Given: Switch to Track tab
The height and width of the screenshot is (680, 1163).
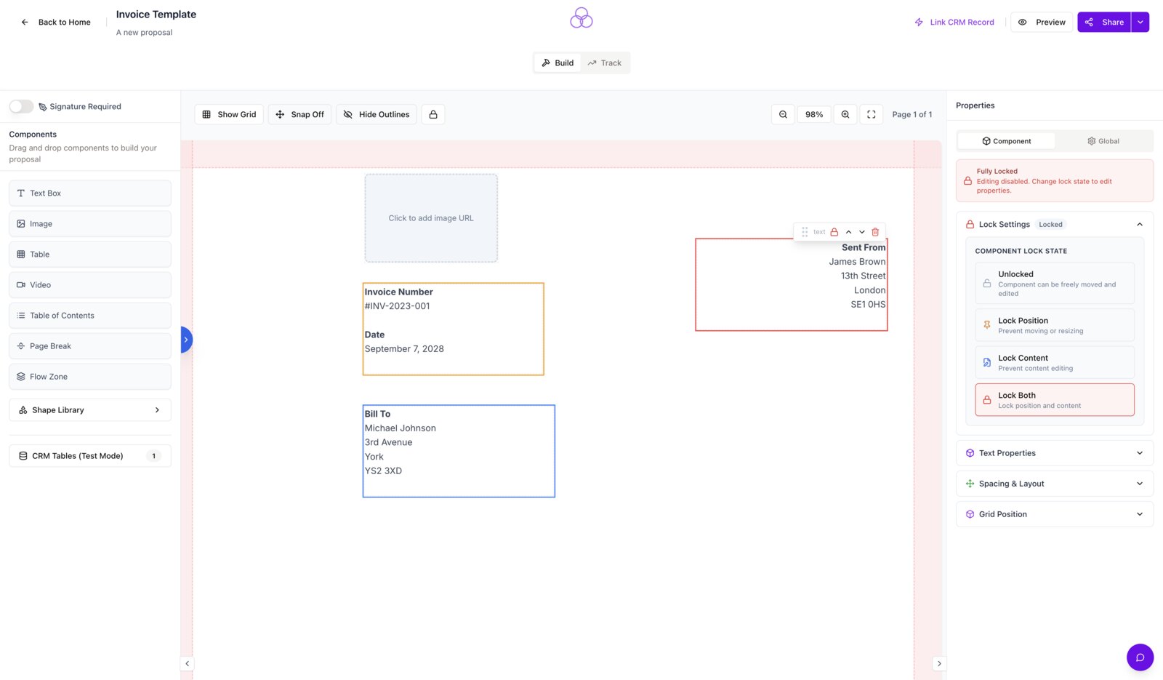Looking at the screenshot, I should pyautogui.click(x=605, y=63).
